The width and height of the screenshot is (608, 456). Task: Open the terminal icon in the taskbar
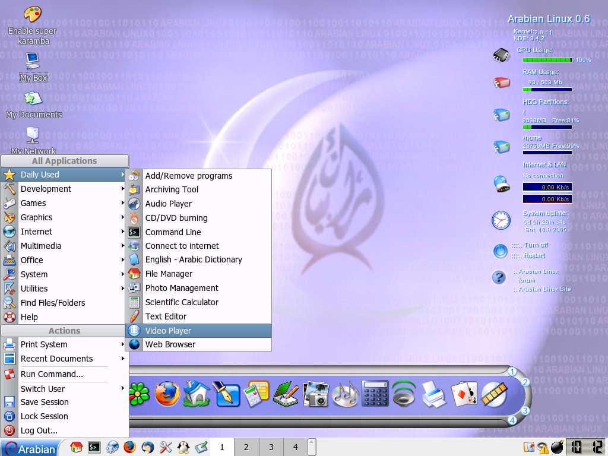click(x=94, y=448)
